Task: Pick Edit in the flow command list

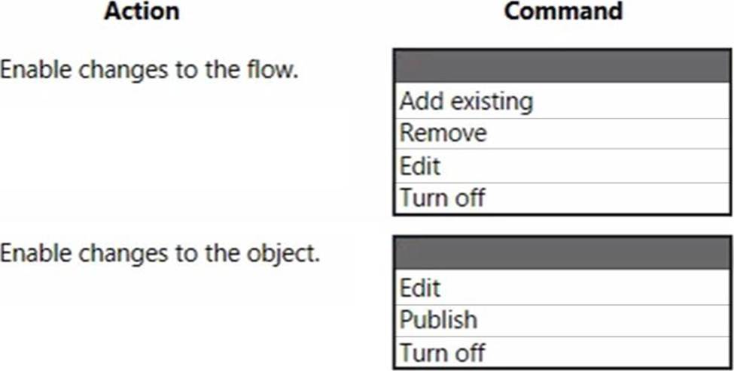Action: pos(562,166)
